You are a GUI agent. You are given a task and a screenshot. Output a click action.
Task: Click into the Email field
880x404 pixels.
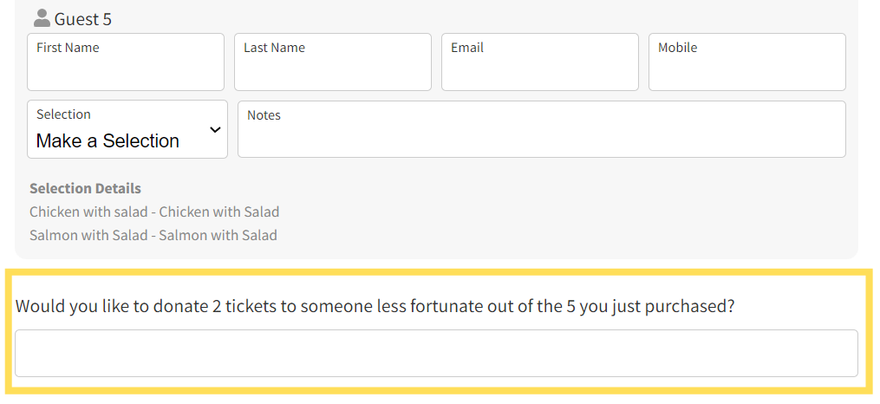(x=540, y=62)
